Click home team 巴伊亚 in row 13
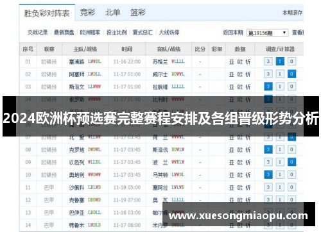Image resolution: width=321 pixels, height=232 pixels. click(76, 213)
